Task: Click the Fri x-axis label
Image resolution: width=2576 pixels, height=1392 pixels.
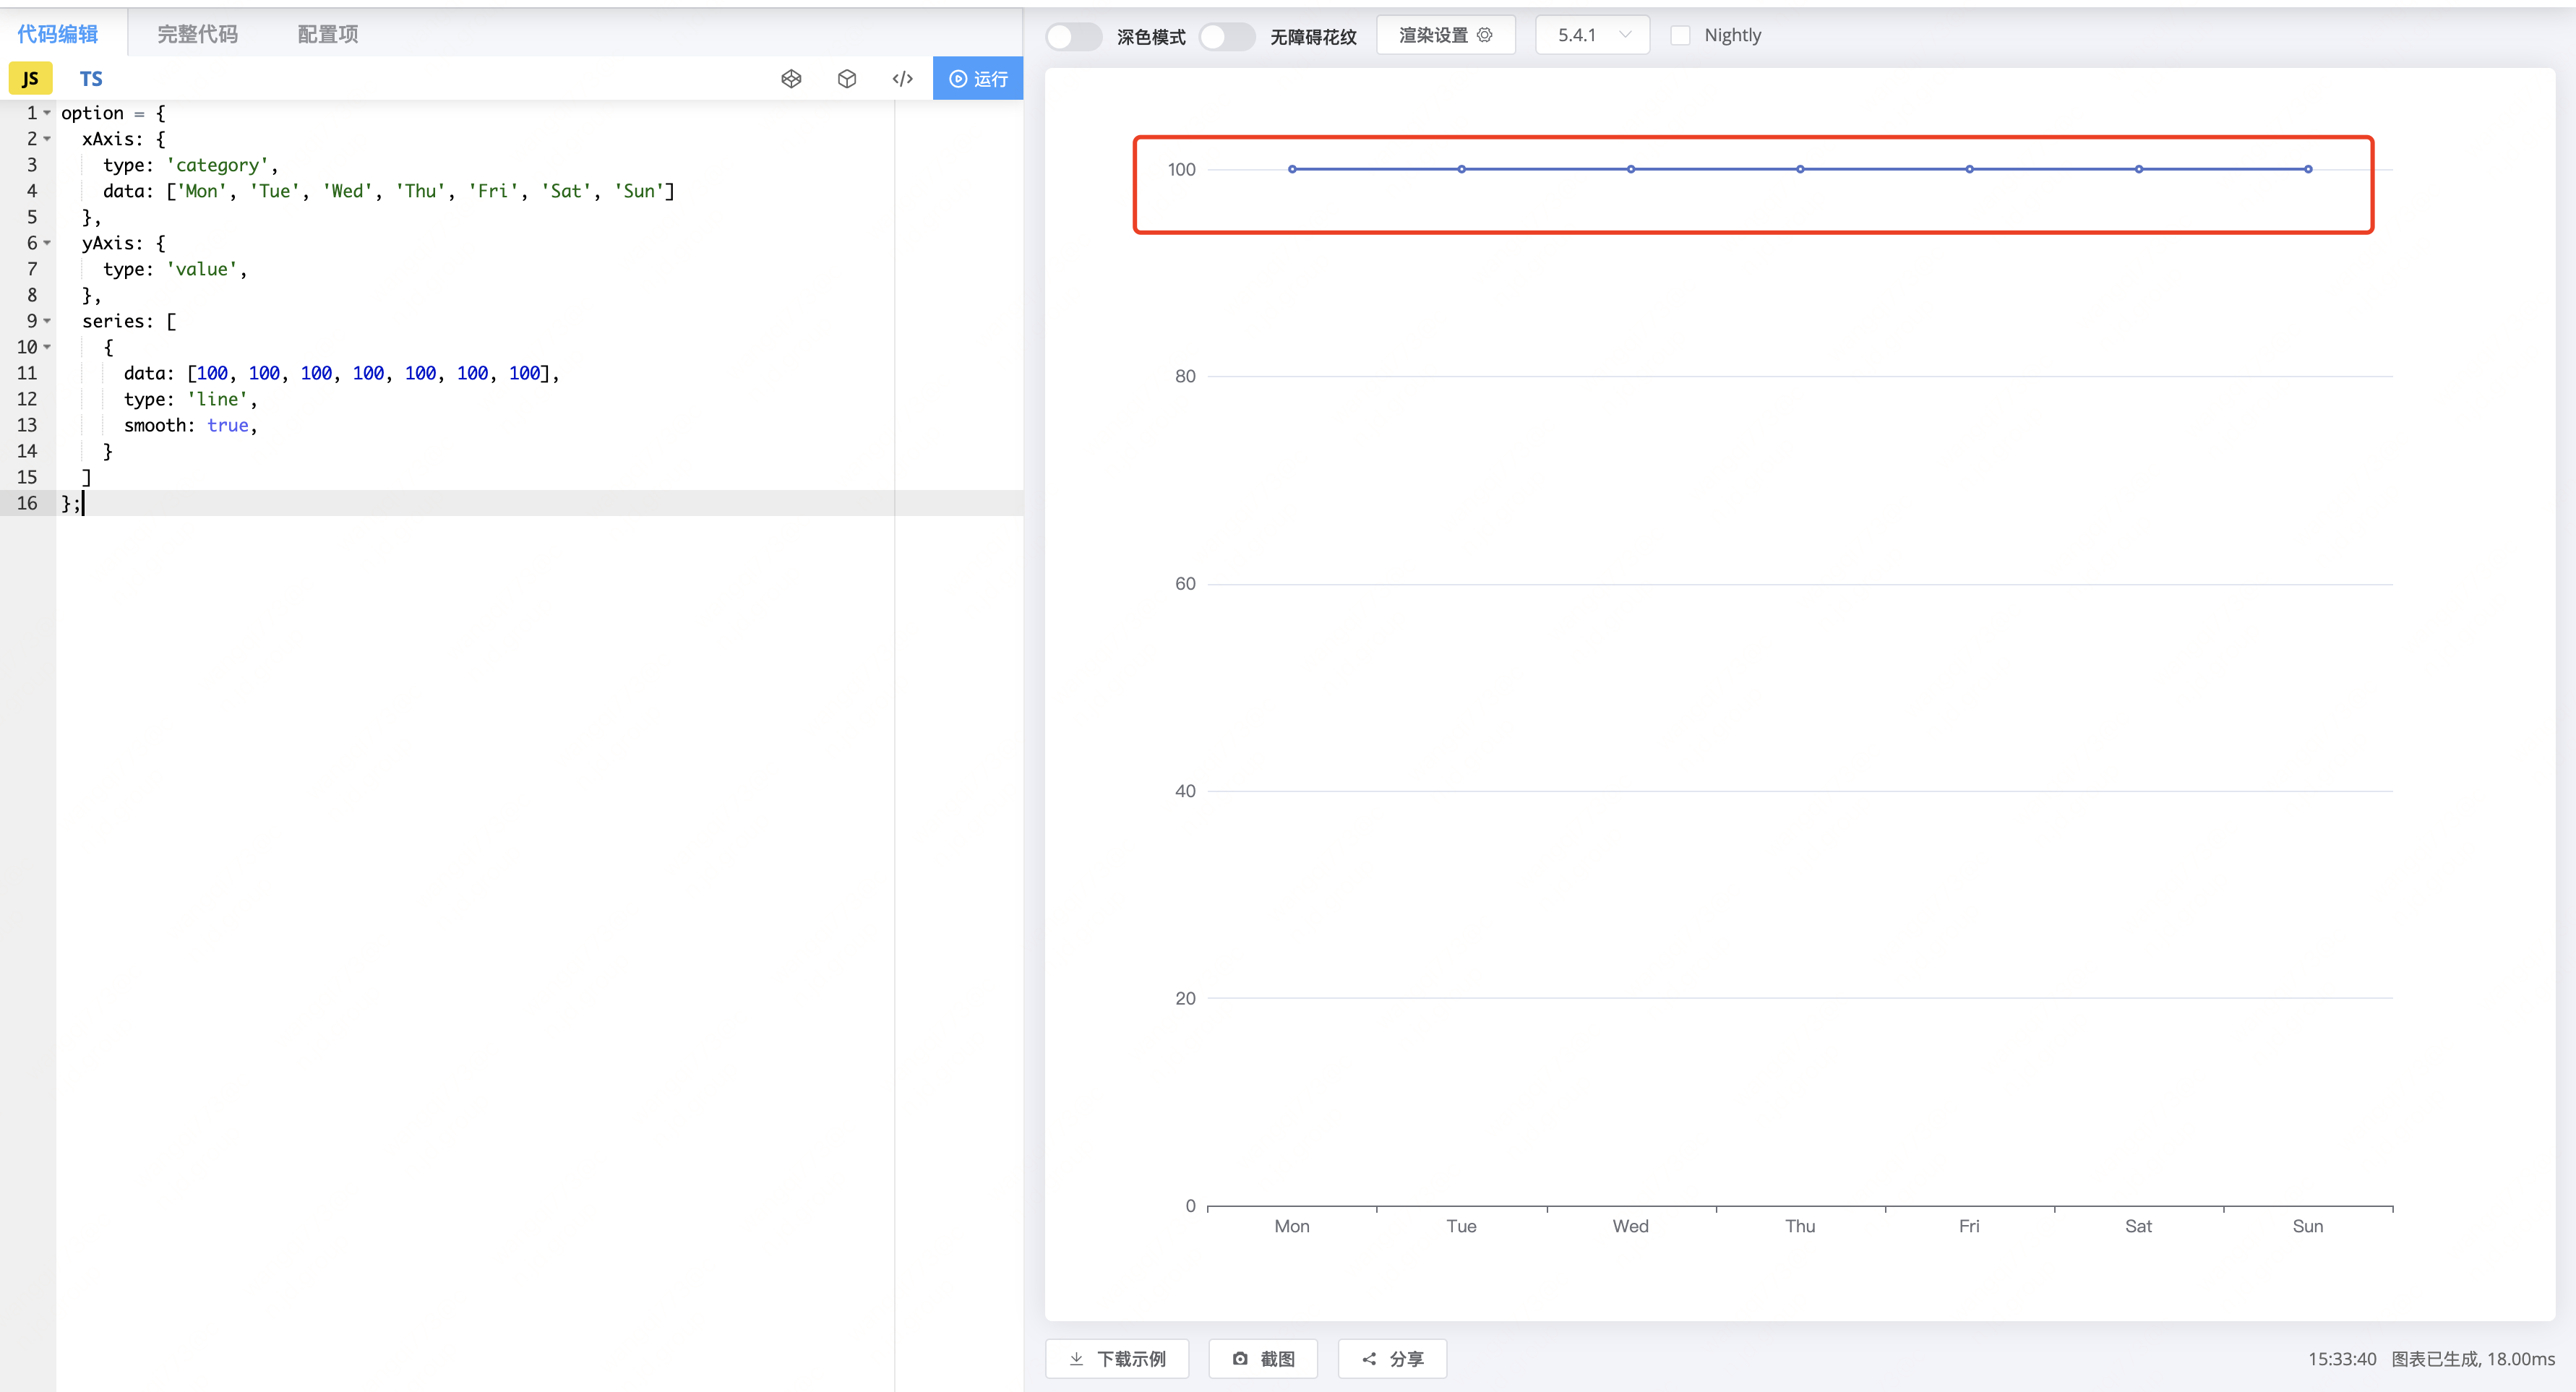Action: pyautogui.click(x=1969, y=1226)
